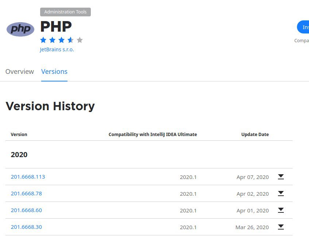
Task: Click the Apr 02, 2020 date
Action: pyautogui.click(x=253, y=194)
